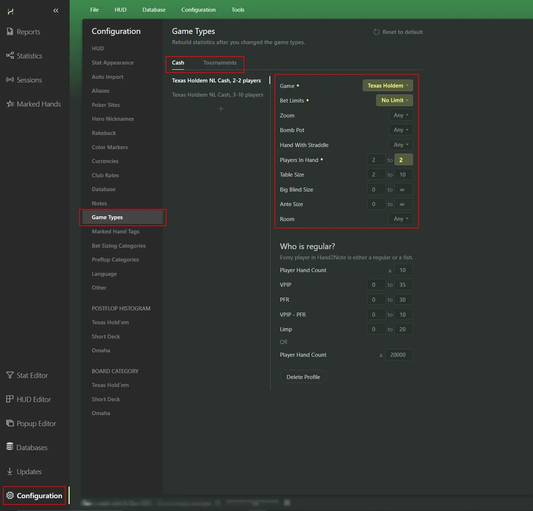Click the Marked Hands star icon
Screen dimensions: 533x511
point(10,104)
